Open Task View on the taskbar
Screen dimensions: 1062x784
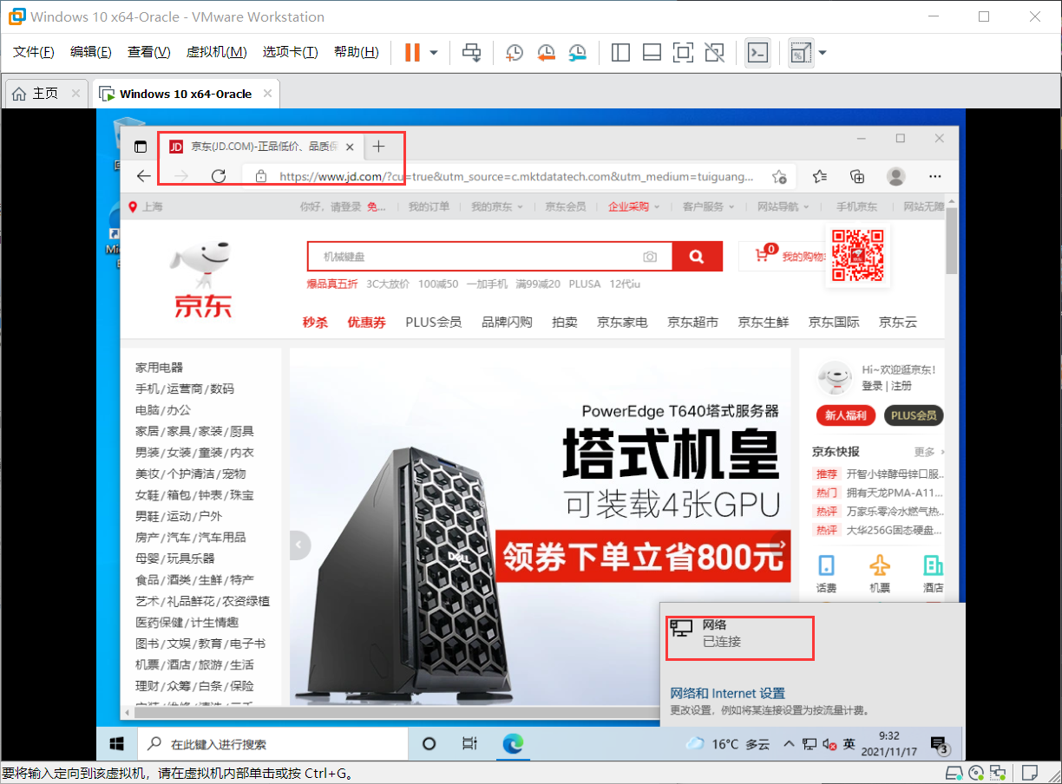pyautogui.click(x=469, y=743)
